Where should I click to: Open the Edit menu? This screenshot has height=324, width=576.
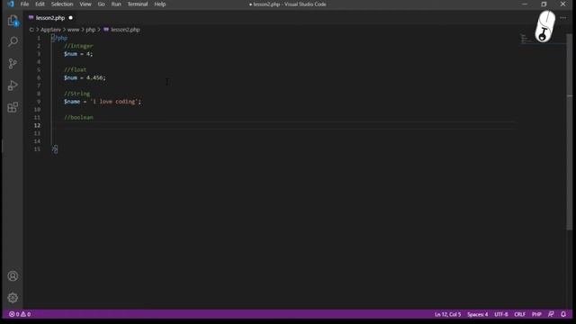40,4
